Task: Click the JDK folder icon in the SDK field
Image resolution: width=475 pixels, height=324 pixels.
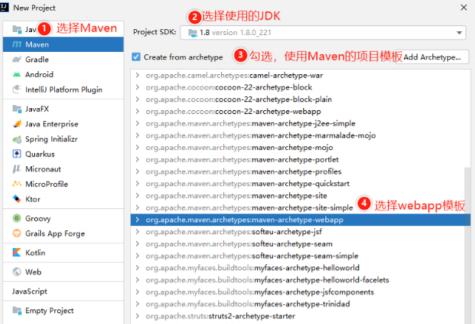Action: click(x=193, y=32)
